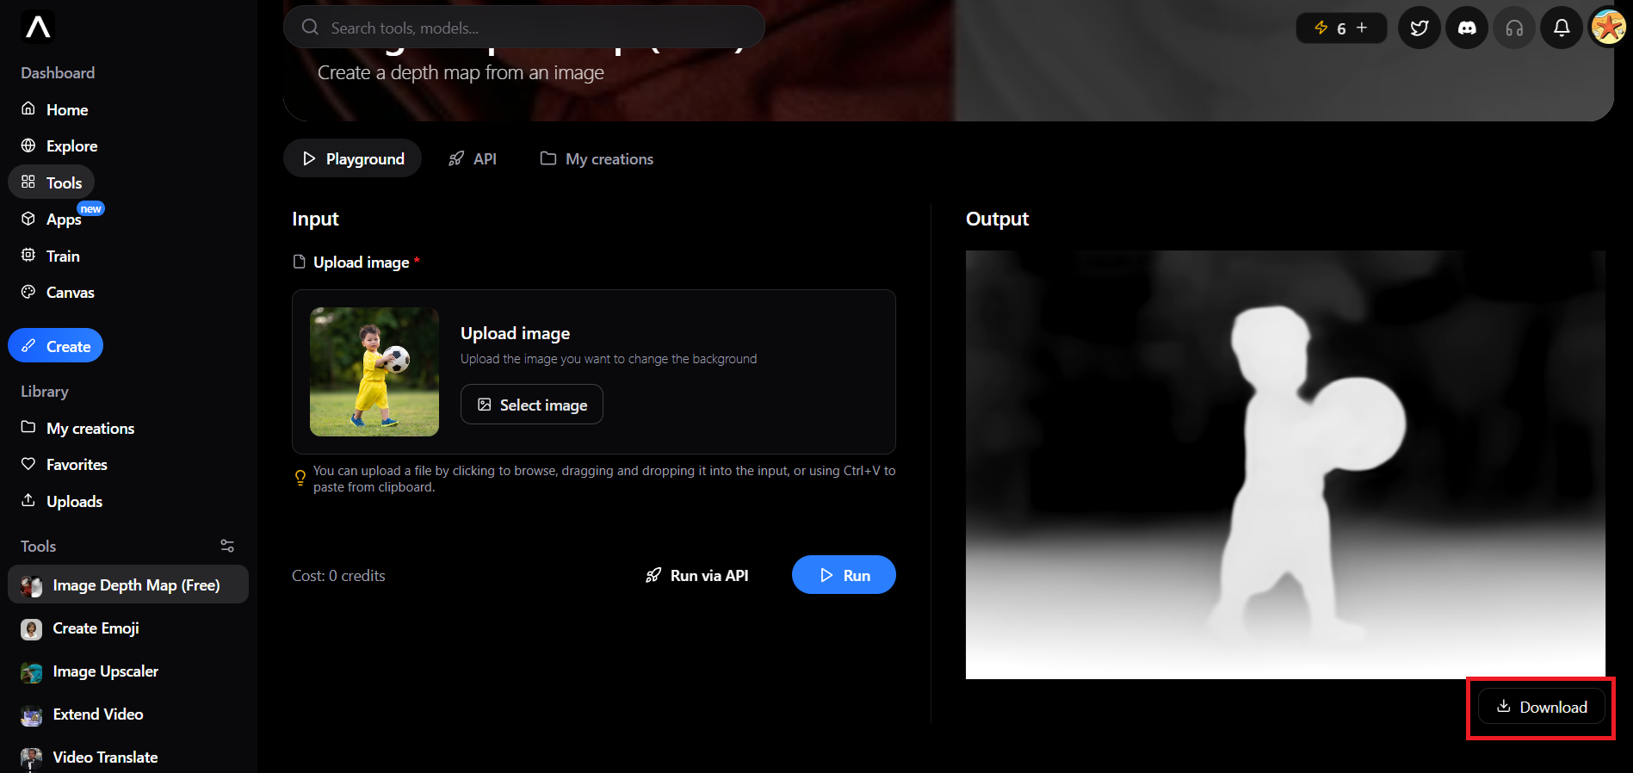Click the magnifier icon in the search bar

click(310, 28)
